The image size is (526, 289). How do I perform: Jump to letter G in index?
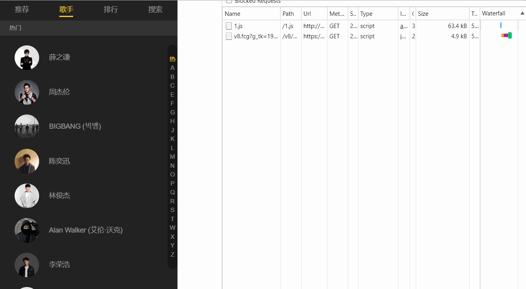(172, 113)
